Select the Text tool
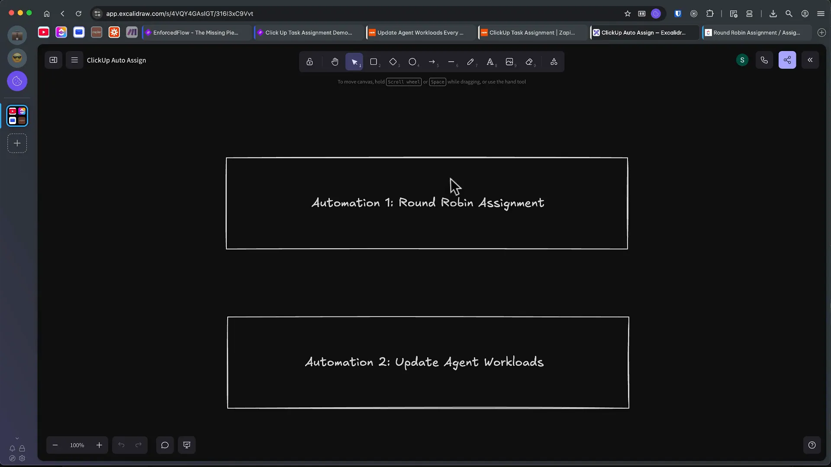Image resolution: width=831 pixels, height=467 pixels. click(490, 62)
